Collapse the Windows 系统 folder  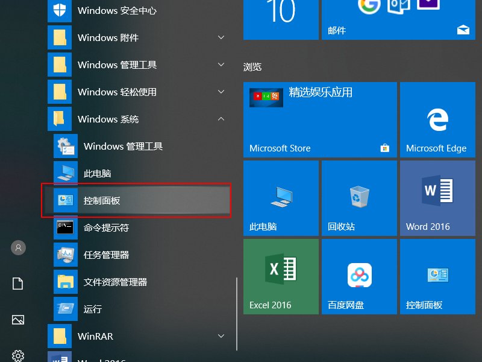pyautogui.click(x=221, y=119)
